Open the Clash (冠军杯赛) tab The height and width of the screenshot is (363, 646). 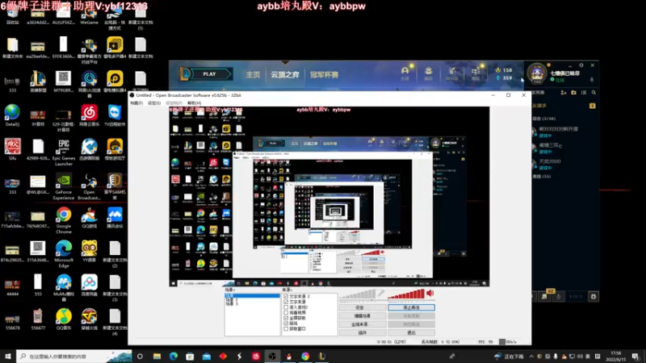[325, 74]
